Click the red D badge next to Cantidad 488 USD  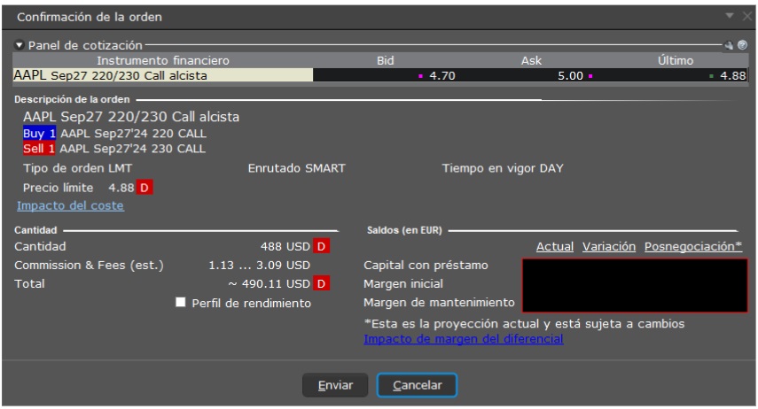point(321,246)
